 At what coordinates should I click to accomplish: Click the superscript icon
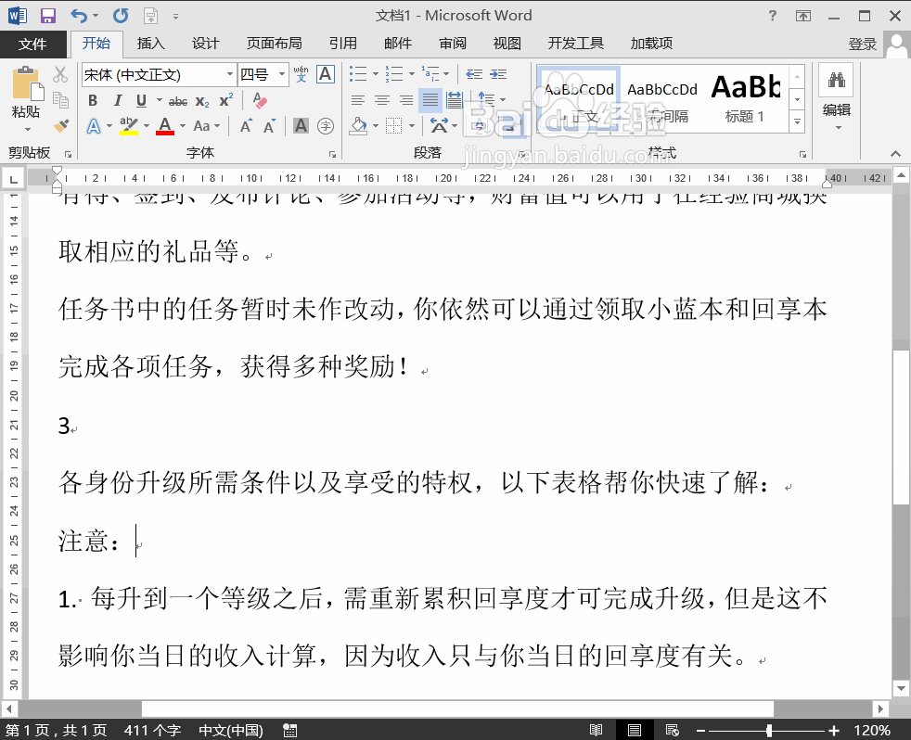(224, 100)
